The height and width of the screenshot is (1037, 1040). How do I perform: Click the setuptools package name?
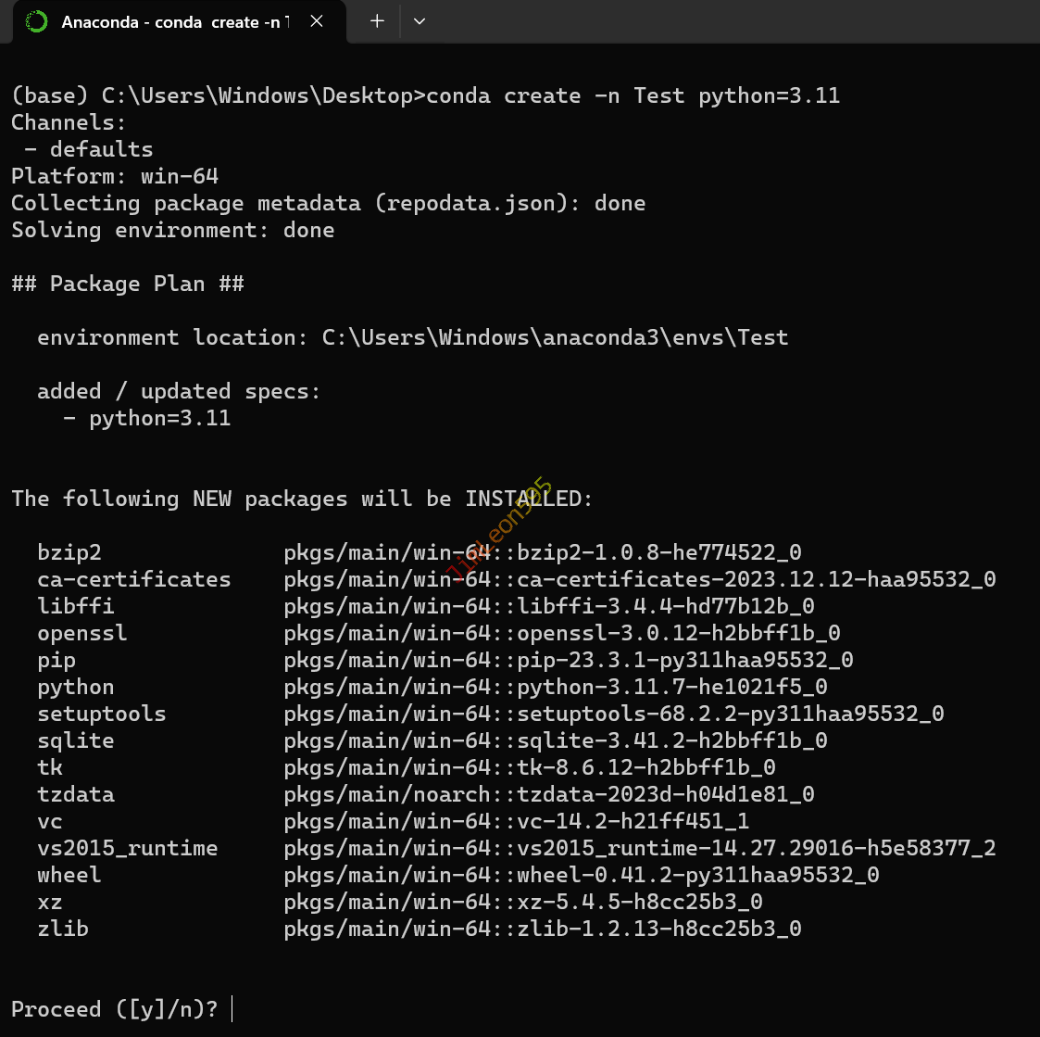[x=102, y=714]
